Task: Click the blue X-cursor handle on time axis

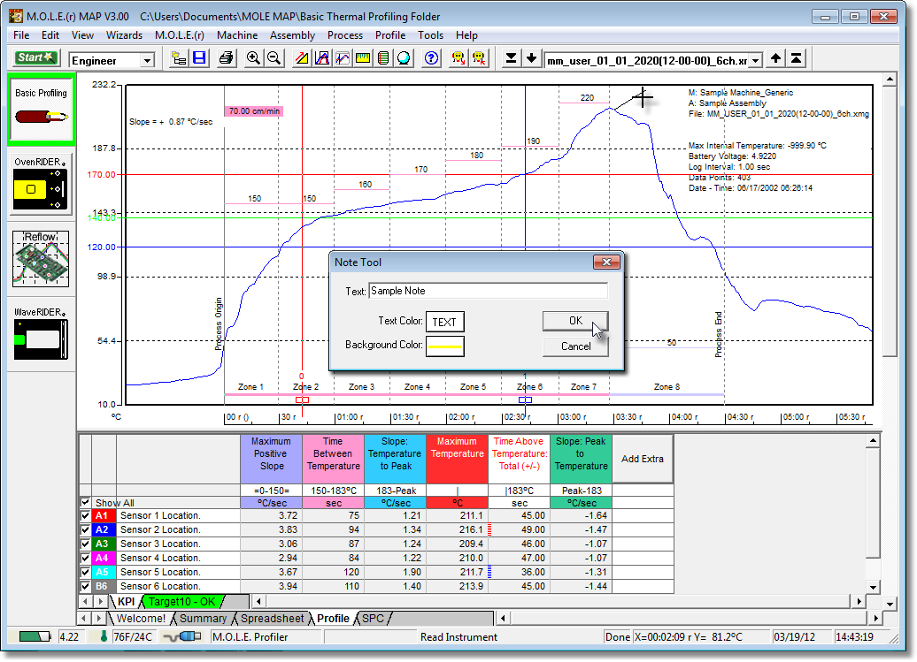Action: click(525, 399)
